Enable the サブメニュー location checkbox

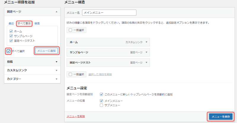[101, 105]
